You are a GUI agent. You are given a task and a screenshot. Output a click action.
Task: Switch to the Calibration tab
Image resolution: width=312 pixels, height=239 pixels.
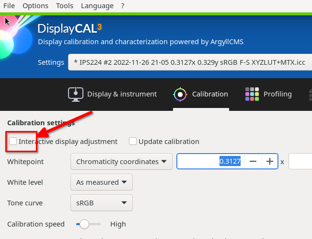200,94
